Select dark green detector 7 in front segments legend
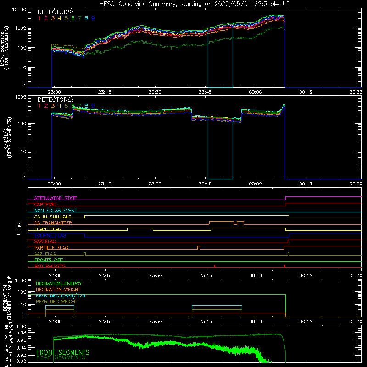Viewport: 367px width, 367px height. (x=79, y=18)
